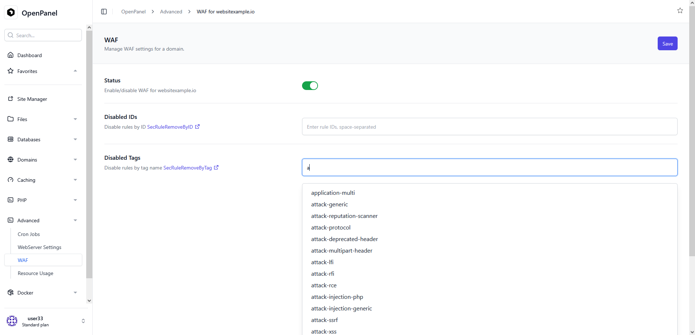Expand the Databases dropdown arrow
Viewport: 695px width, 335px height.
pos(75,139)
